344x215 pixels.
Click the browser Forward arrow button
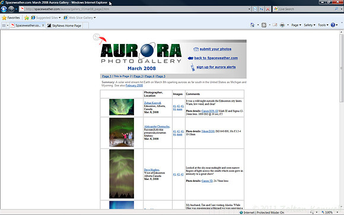(11, 9)
